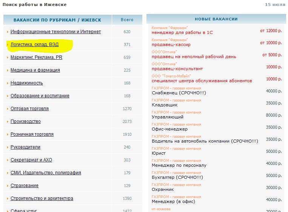View the менеджер для работы в 1С vacancy

(x=182, y=32)
